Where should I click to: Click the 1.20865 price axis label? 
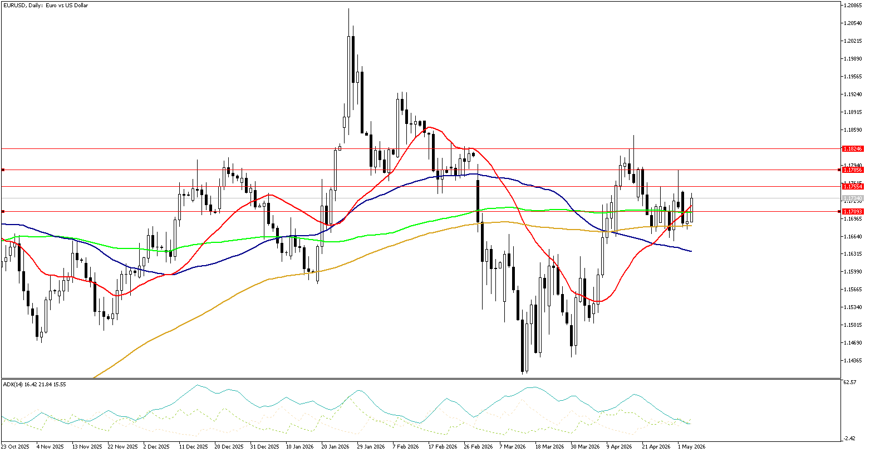[x=853, y=5]
